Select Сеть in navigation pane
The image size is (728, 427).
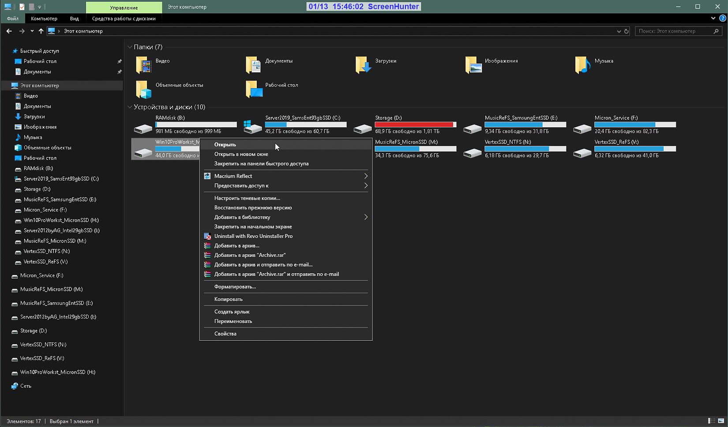[x=26, y=386]
